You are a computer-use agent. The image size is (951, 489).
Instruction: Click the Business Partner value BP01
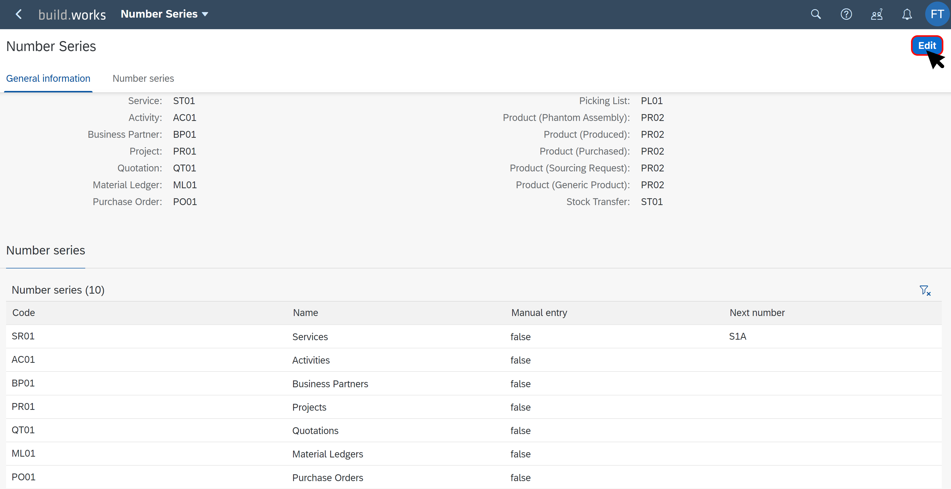click(184, 134)
